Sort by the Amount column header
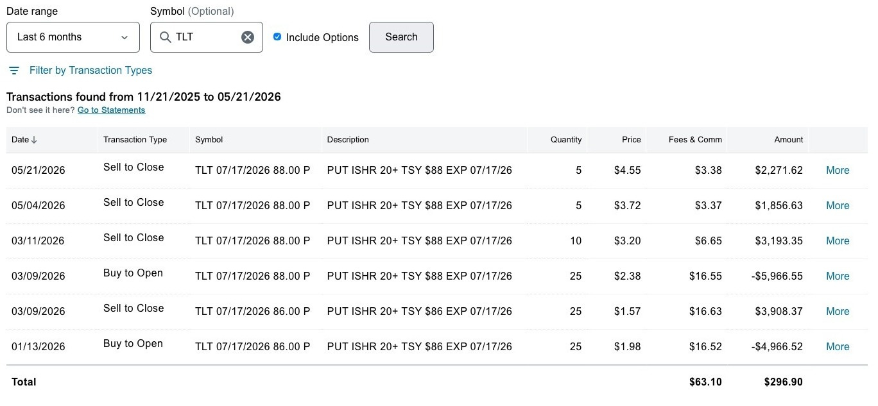 click(x=789, y=140)
